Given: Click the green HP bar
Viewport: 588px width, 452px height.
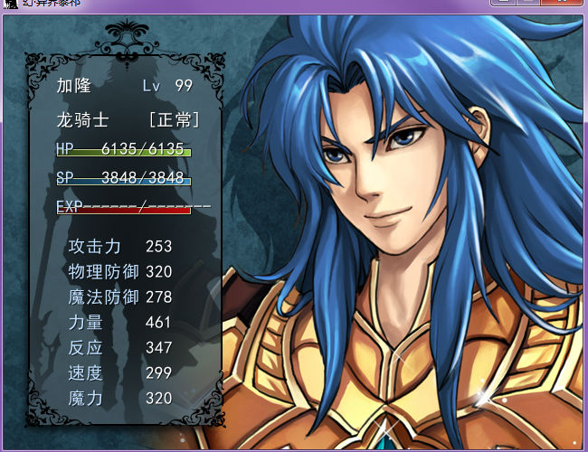Looking at the screenshot, I should [x=124, y=153].
